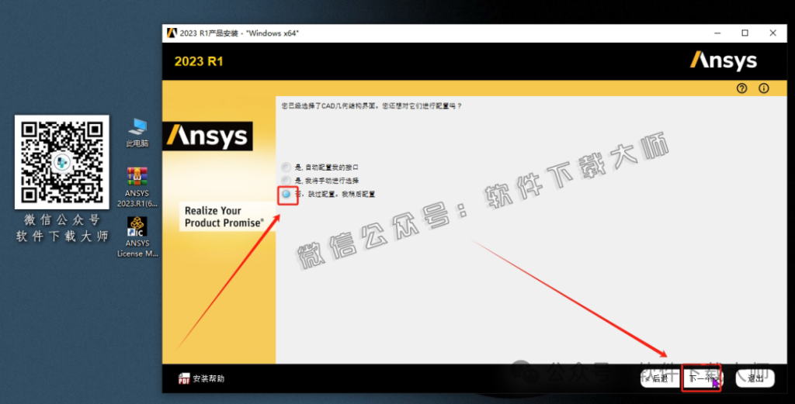Click the 下一个 next button

coord(701,378)
